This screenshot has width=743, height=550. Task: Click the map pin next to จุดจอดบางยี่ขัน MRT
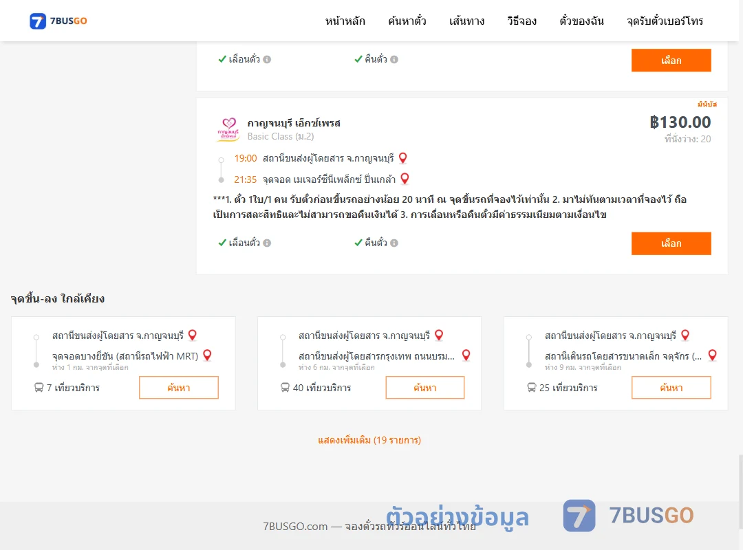[207, 355]
